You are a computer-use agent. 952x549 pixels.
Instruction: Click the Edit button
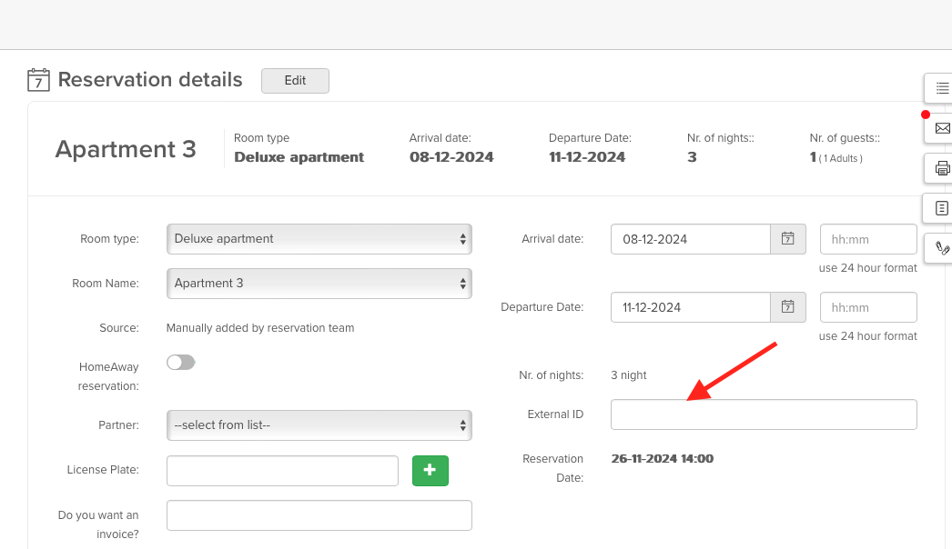(x=295, y=80)
